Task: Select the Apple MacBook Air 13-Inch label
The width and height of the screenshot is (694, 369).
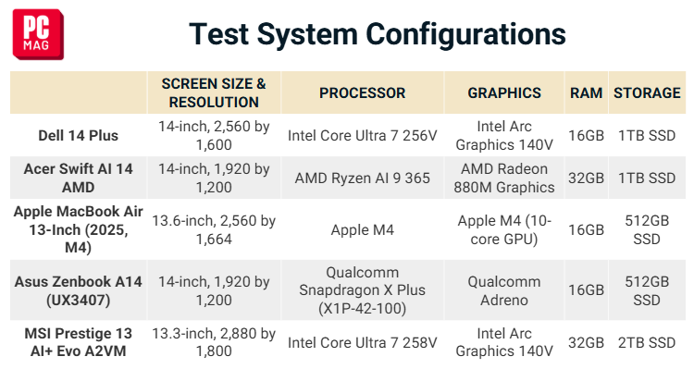Action: 79,229
